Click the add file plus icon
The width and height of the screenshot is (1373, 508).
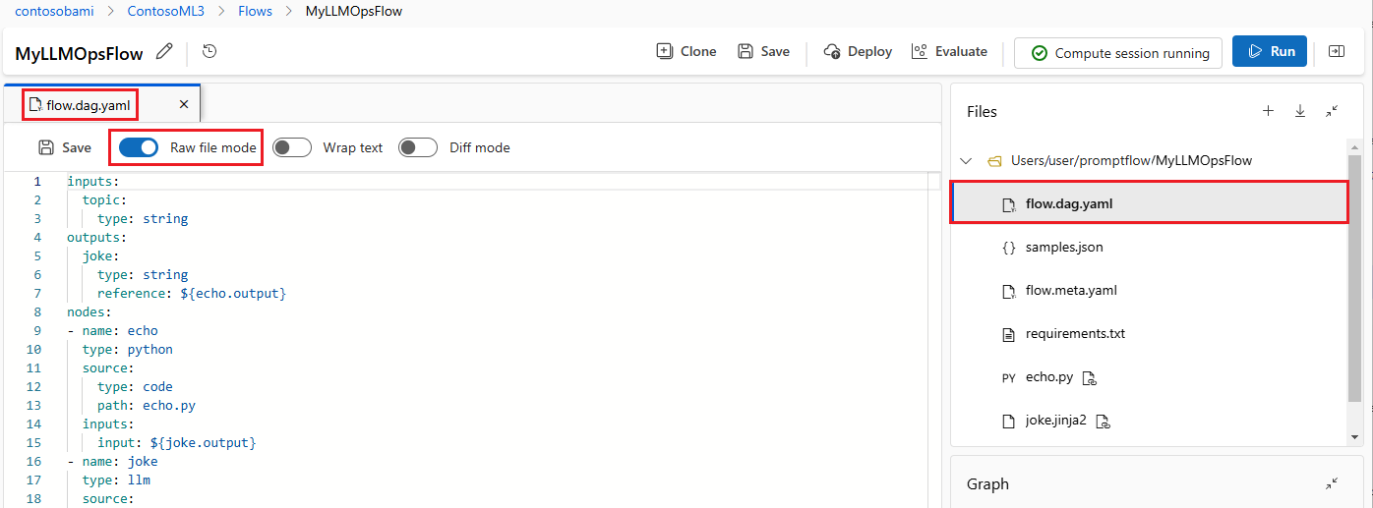point(1268,111)
